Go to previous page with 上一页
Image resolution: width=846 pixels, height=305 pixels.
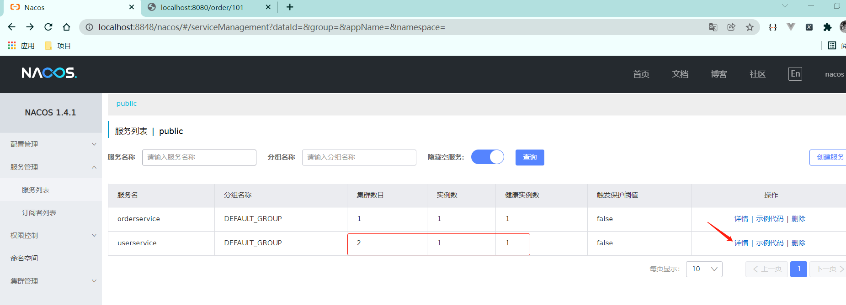pyautogui.click(x=766, y=269)
